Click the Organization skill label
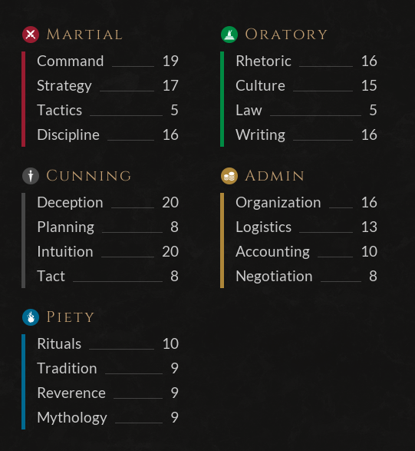This screenshot has width=415, height=451. click(278, 203)
